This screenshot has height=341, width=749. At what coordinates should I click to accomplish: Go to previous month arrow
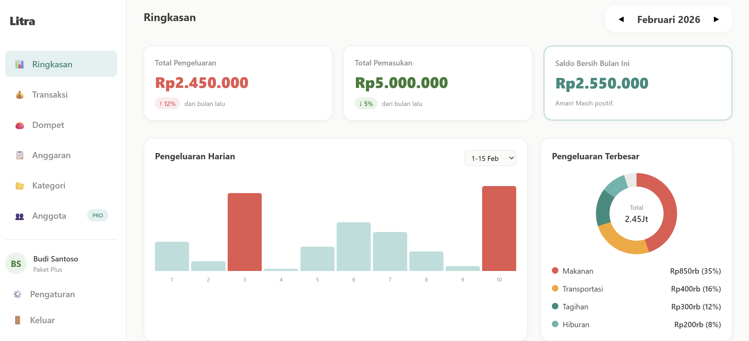(621, 19)
